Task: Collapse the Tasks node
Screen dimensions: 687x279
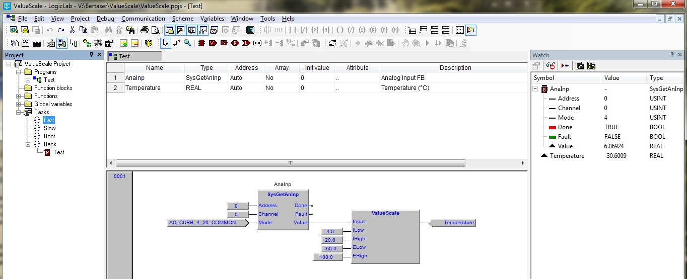Action: (19, 112)
